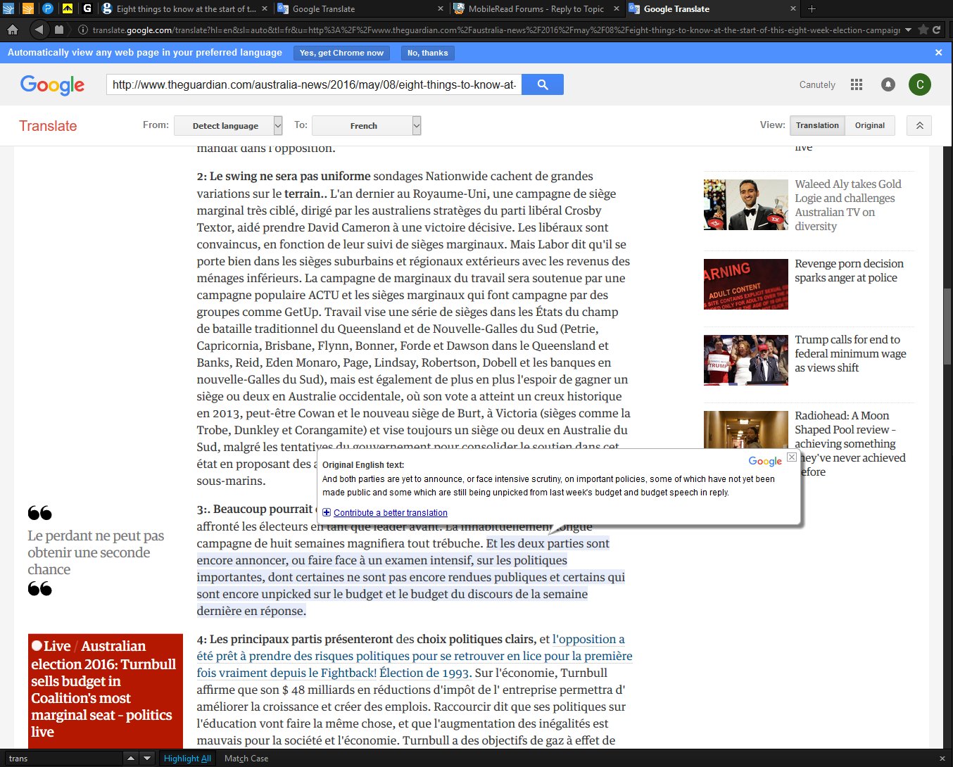The height and width of the screenshot is (767, 953).
Task: Click Yes, get Chrome now button
Action: [341, 53]
